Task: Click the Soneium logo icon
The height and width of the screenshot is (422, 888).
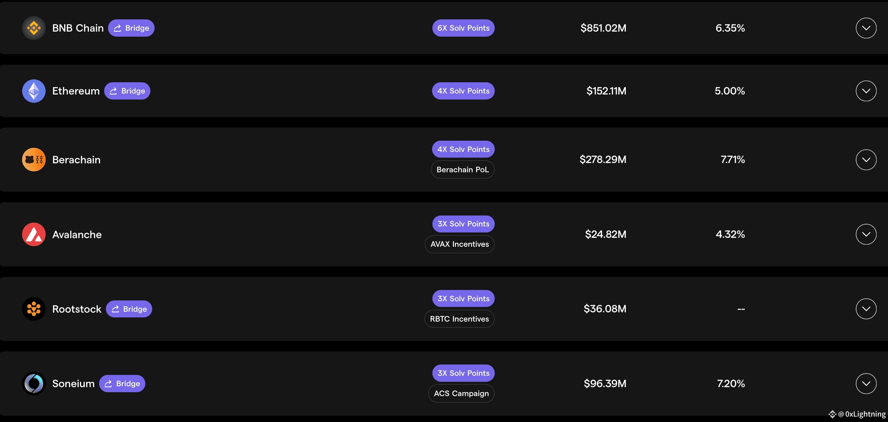Action: pyautogui.click(x=34, y=384)
